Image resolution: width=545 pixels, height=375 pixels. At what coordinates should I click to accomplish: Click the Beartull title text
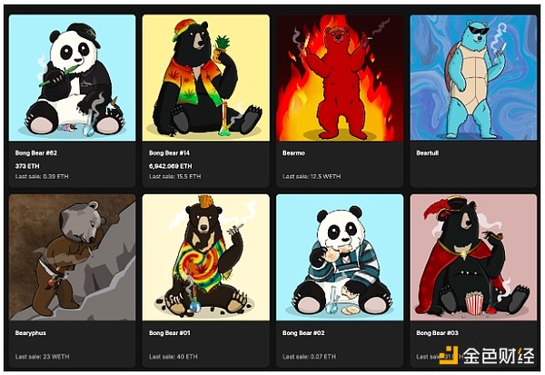(428, 153)
